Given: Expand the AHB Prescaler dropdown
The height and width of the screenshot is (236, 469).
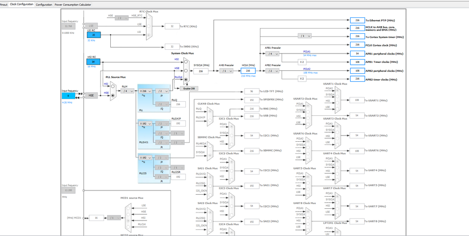Looking at the screenshot, I should click(x=226, y=71).
